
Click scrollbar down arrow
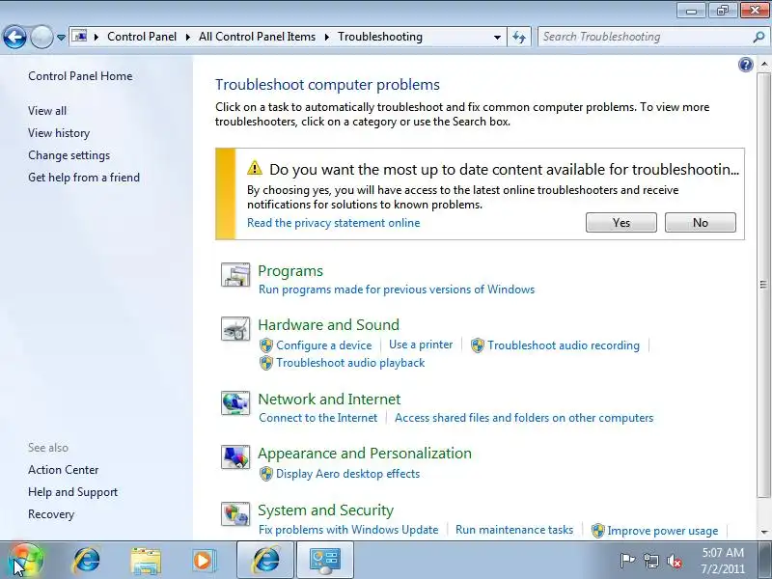(x=763, y=532)
